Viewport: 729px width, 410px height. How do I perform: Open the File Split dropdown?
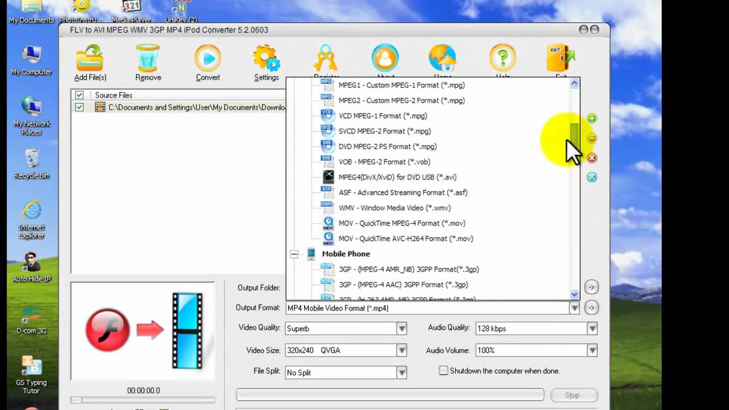click(402, 372)
